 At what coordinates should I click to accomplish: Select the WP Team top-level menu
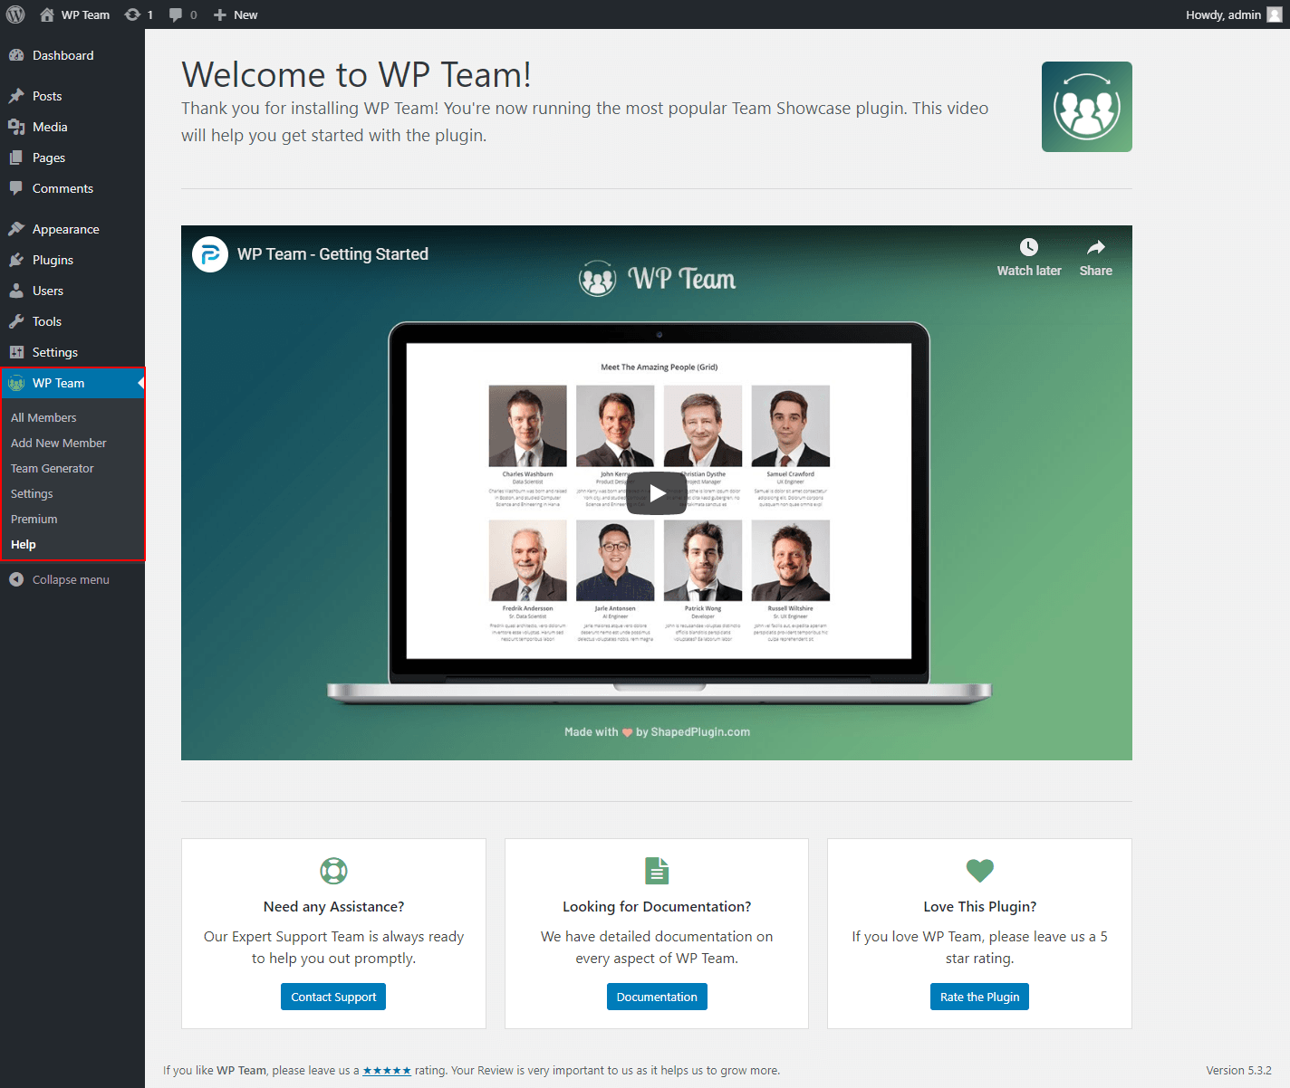click(72, 383)
